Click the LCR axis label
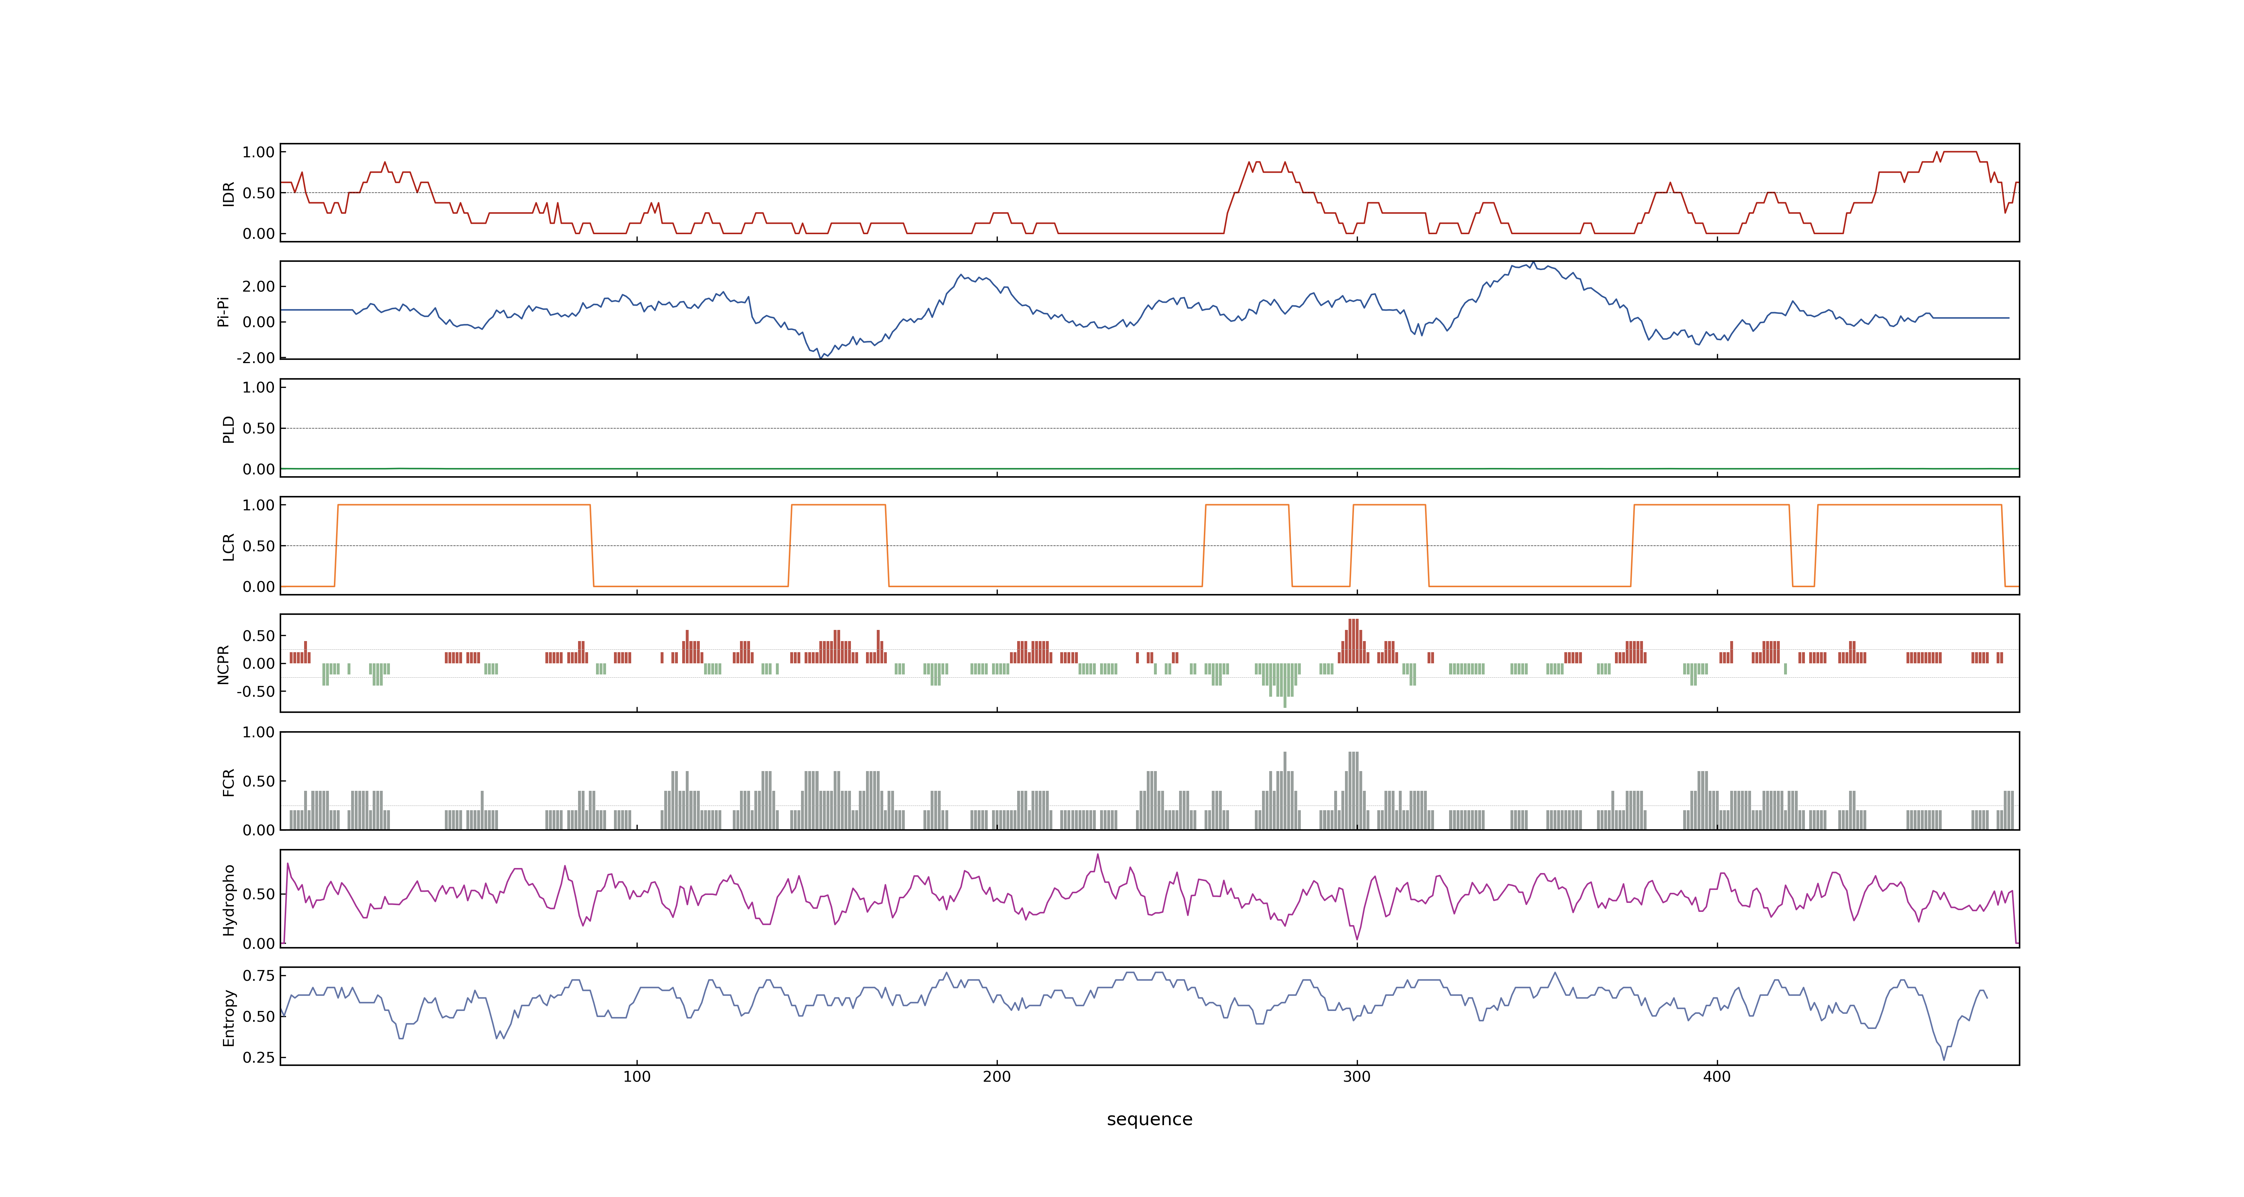 click(x=228, y=546)
